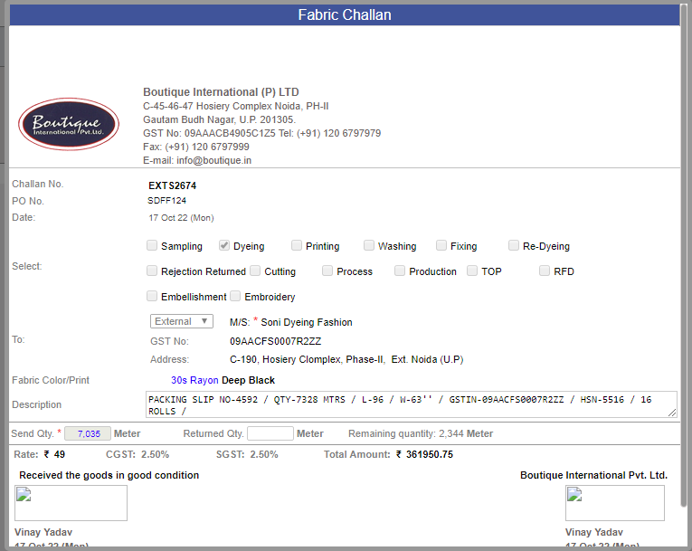
Task: Select the TOP checkbox
Action: pyautogui.click(x=472, y=271)
